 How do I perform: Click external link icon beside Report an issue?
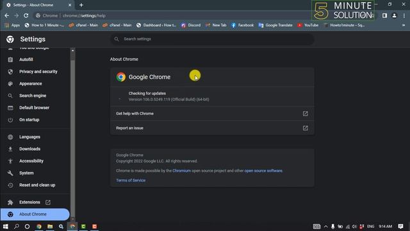pyautogui.click(x=305, y=128)
